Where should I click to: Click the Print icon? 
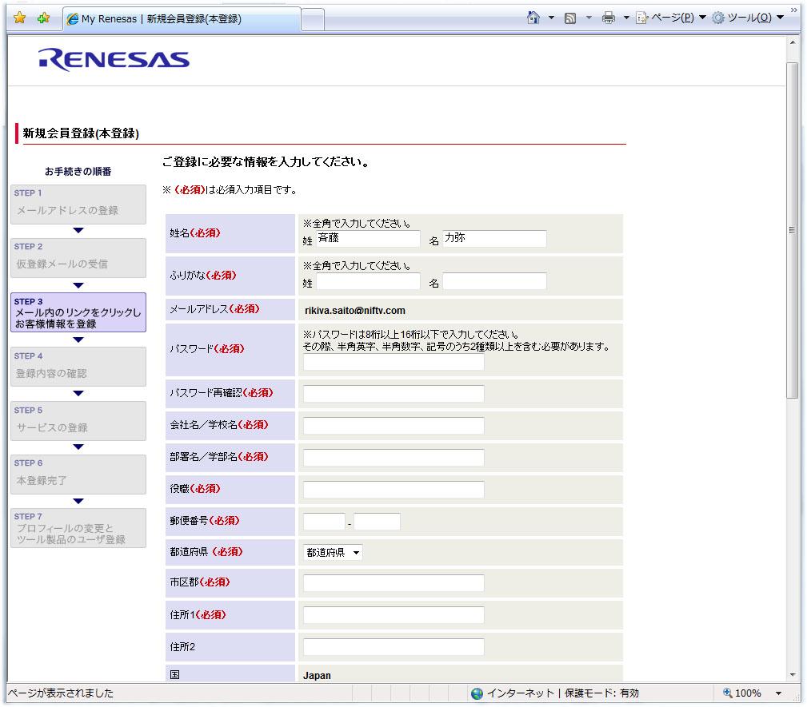608,18
